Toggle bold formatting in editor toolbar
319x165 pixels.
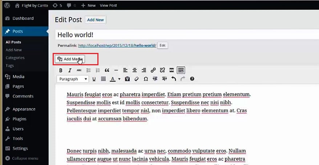pos(61,70)
